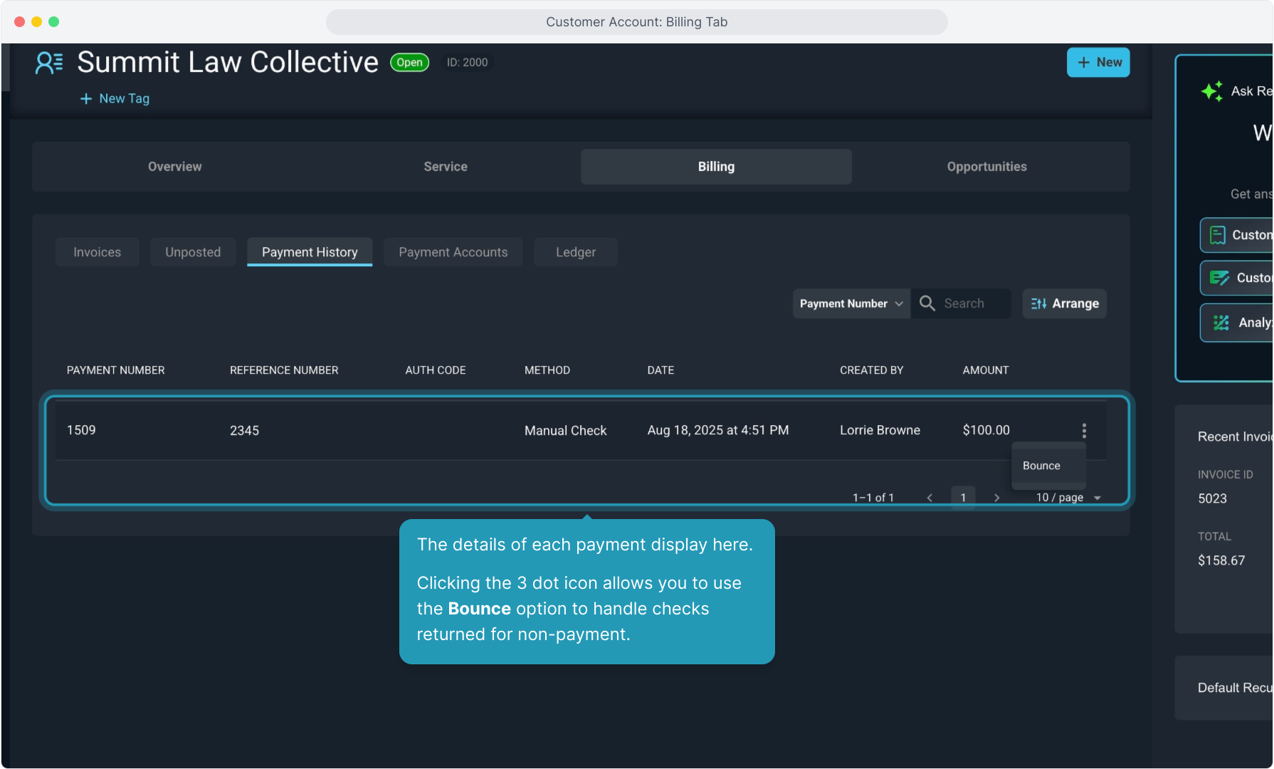Click the three-dot menu on payment 1509
The height and width of the screenshot is (769, 1274).
tap(1083, 430)
